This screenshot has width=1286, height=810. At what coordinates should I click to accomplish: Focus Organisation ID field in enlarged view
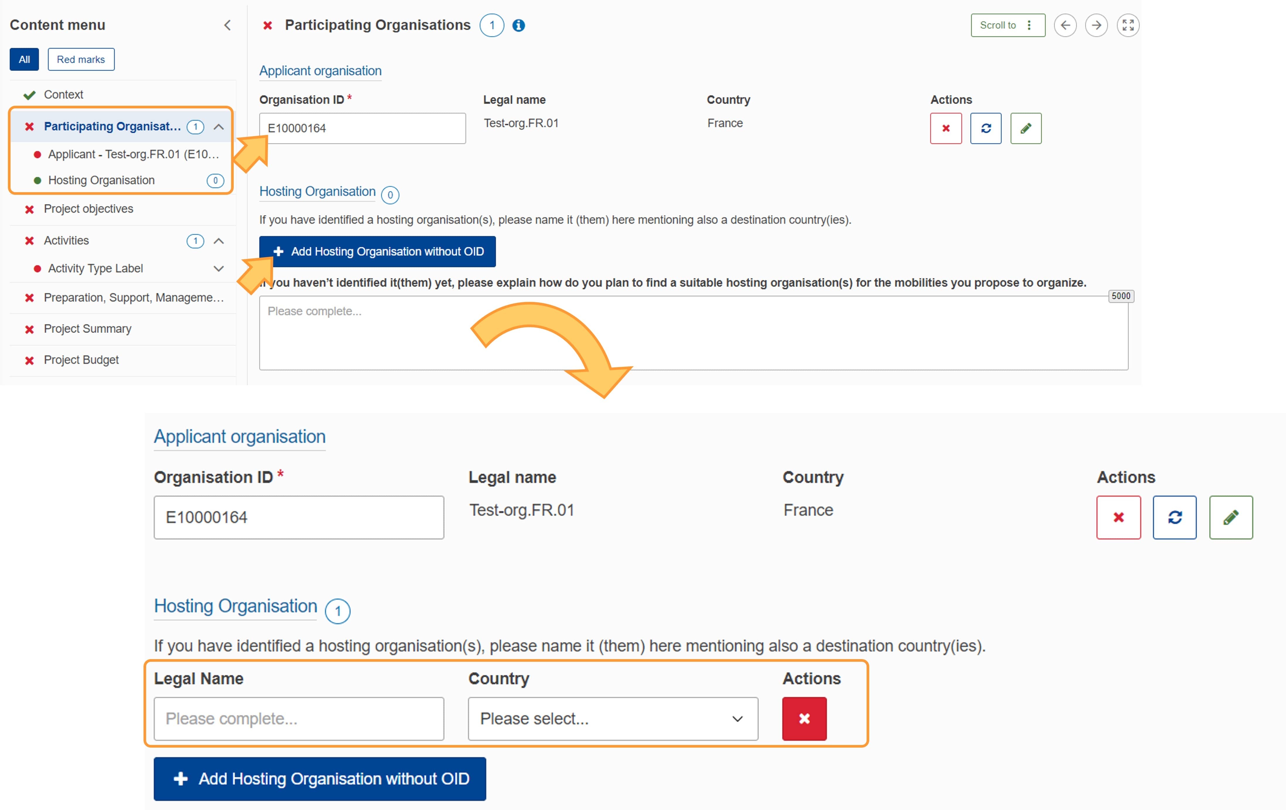(298, 517)
